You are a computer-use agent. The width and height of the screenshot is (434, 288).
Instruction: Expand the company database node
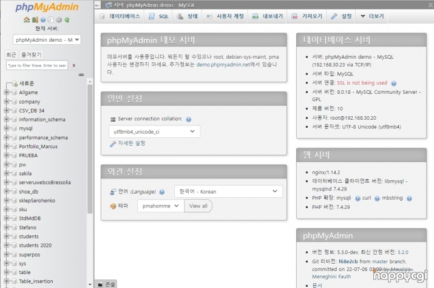6,102
